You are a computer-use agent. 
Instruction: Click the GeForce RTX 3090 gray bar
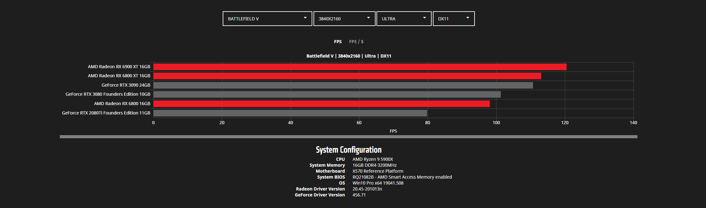coord(343,85)
